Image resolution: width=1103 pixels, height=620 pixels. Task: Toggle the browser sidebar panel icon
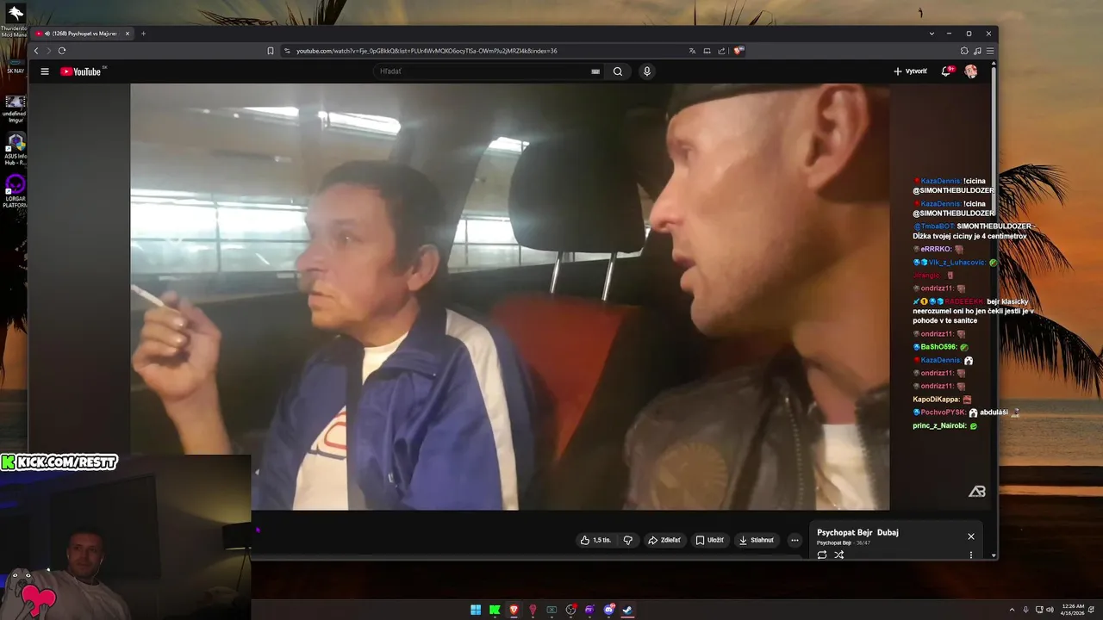(x=977, y=51)
